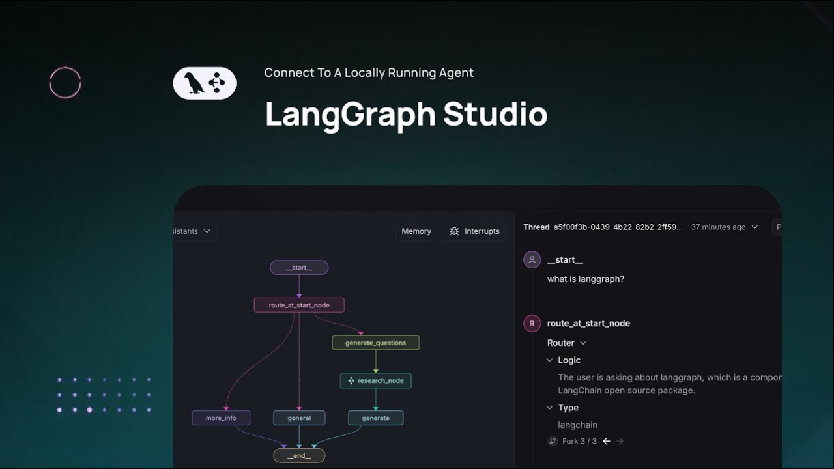The height and width of the screenshot is (469, 834).
Task: Click the '37 minutes ago' timestamp
Action: point(718,227)
